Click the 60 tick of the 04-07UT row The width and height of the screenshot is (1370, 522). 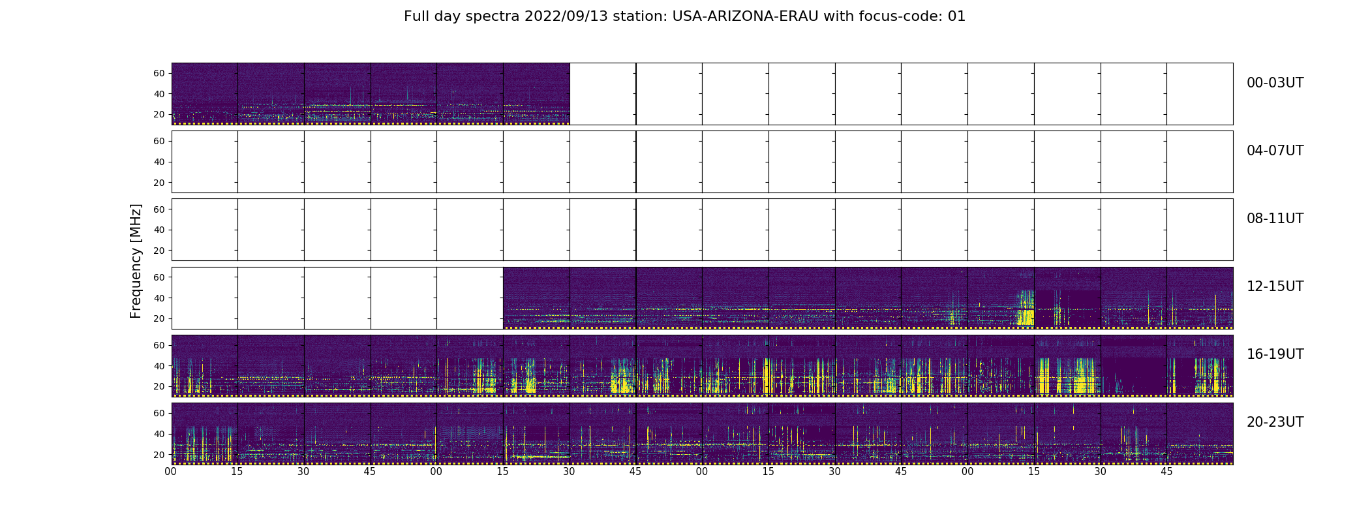pyautogui.click(x=159, y=142)
